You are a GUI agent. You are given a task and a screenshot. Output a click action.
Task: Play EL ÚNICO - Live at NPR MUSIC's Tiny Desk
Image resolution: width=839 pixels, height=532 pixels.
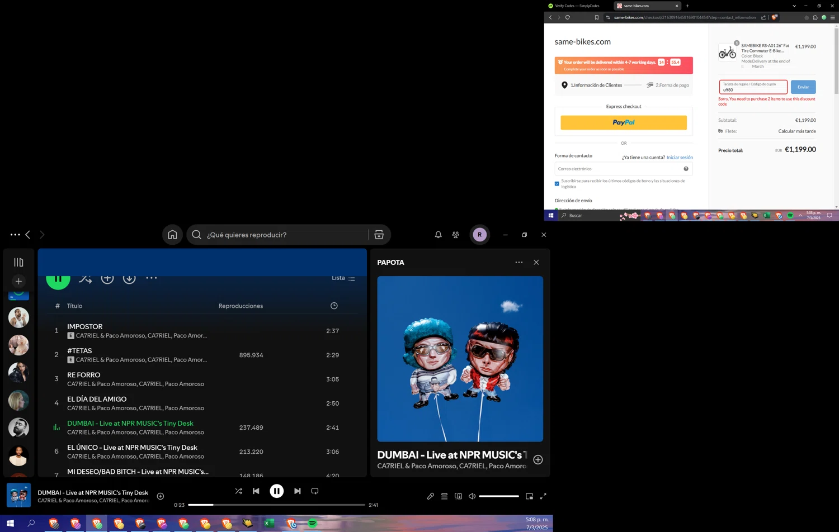(202, 452)
